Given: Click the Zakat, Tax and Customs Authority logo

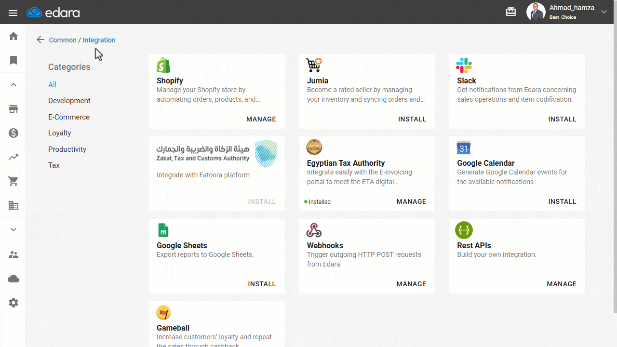Looking at the screenshot, I should 217,154.
